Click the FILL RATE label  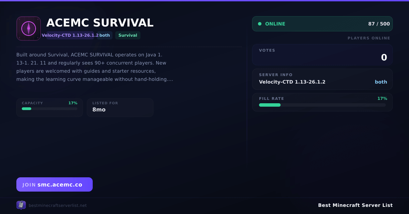click(271, 99)
